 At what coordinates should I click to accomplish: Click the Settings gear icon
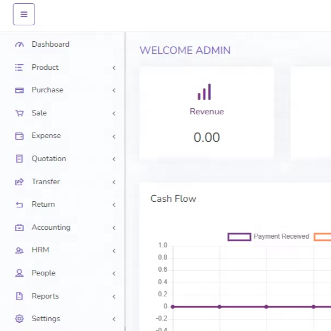pyautogui.click(x=19, y=318)
